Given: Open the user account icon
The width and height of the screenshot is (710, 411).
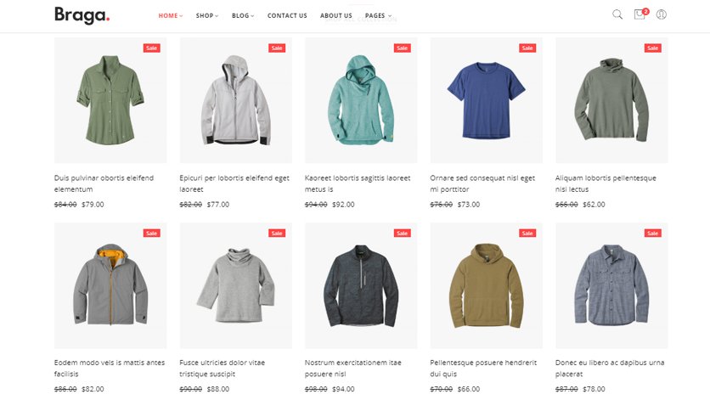Looking at the screenshot, I should (x=661, y=14).
